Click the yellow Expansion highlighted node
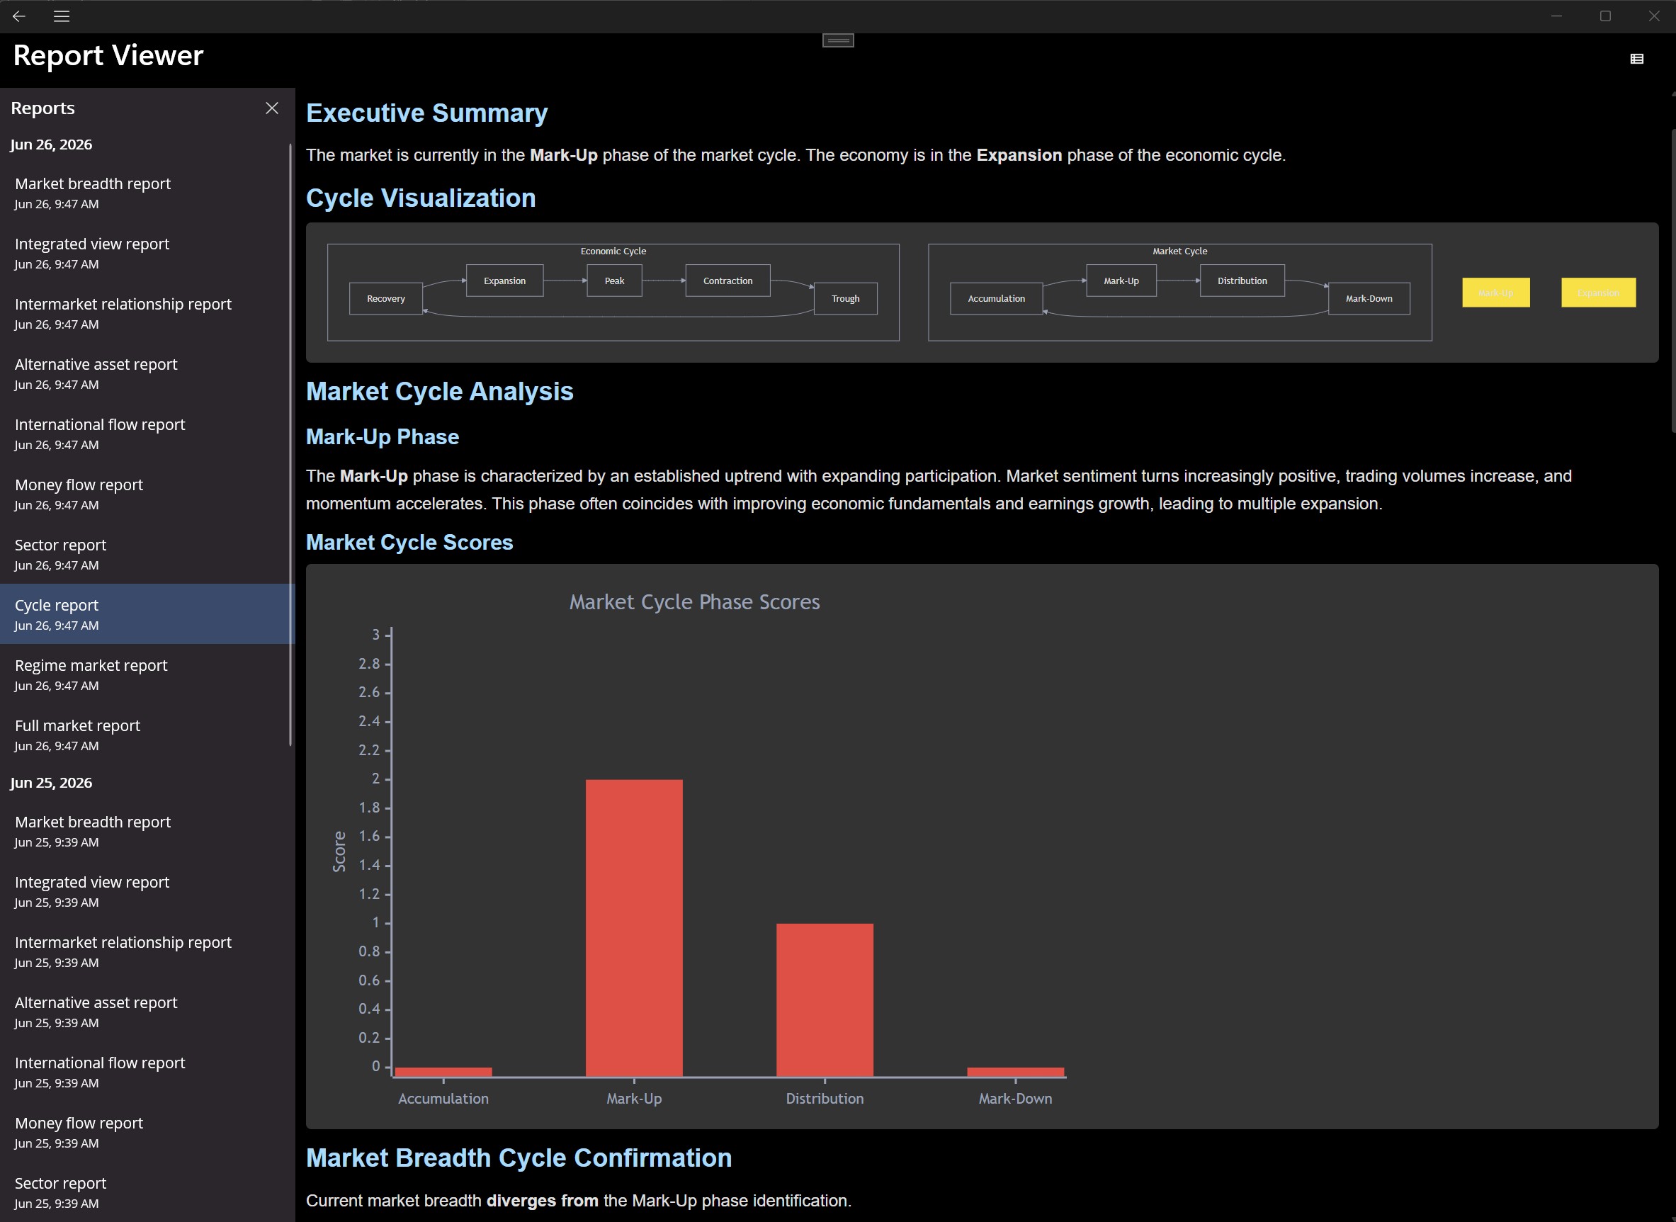1676x1222 pixels. pos(1598,293)
